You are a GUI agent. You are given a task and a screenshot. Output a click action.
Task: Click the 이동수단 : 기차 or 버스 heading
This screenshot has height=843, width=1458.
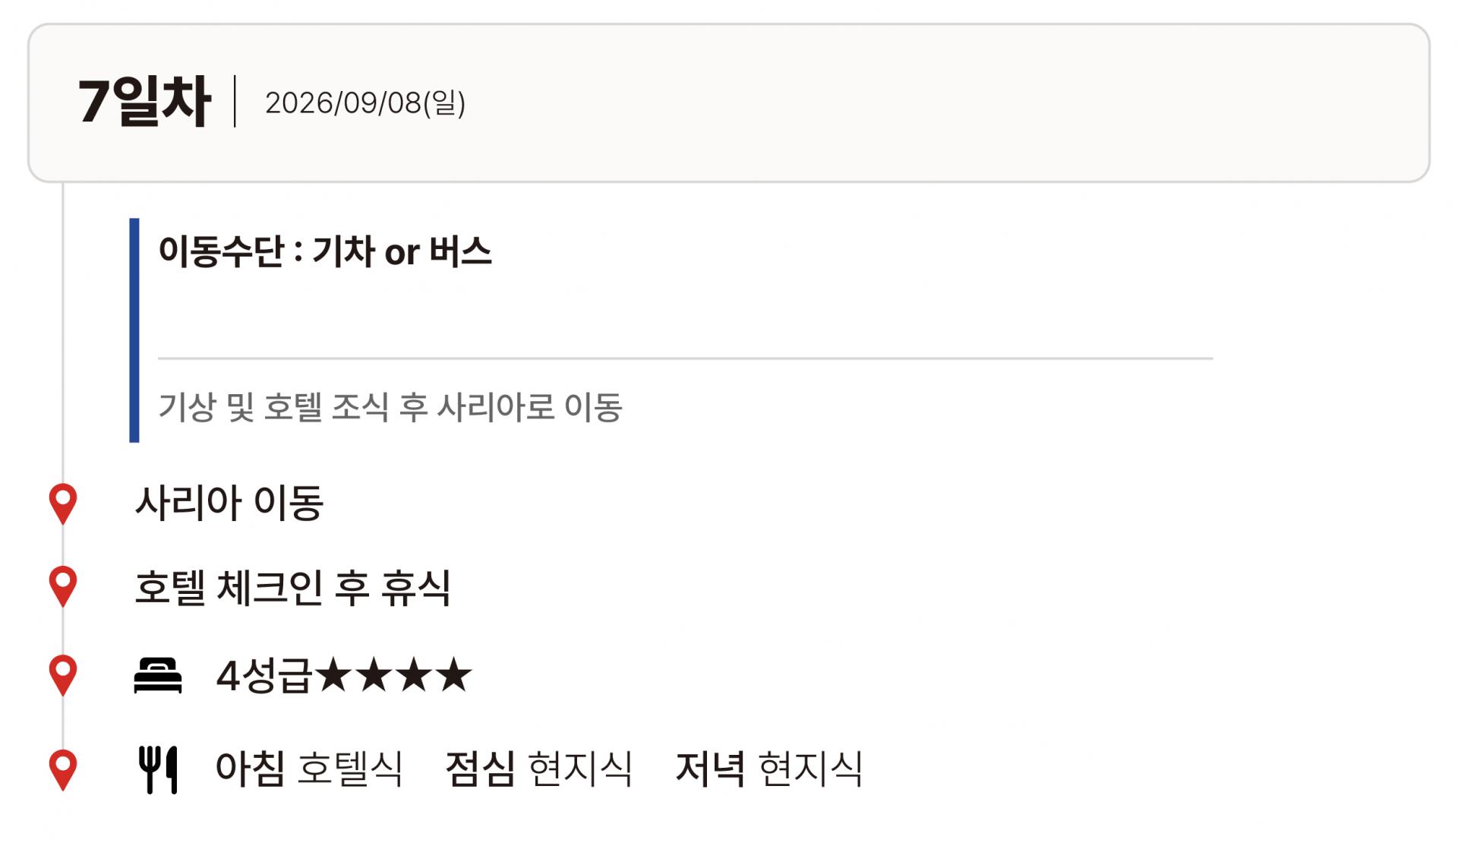325,251
